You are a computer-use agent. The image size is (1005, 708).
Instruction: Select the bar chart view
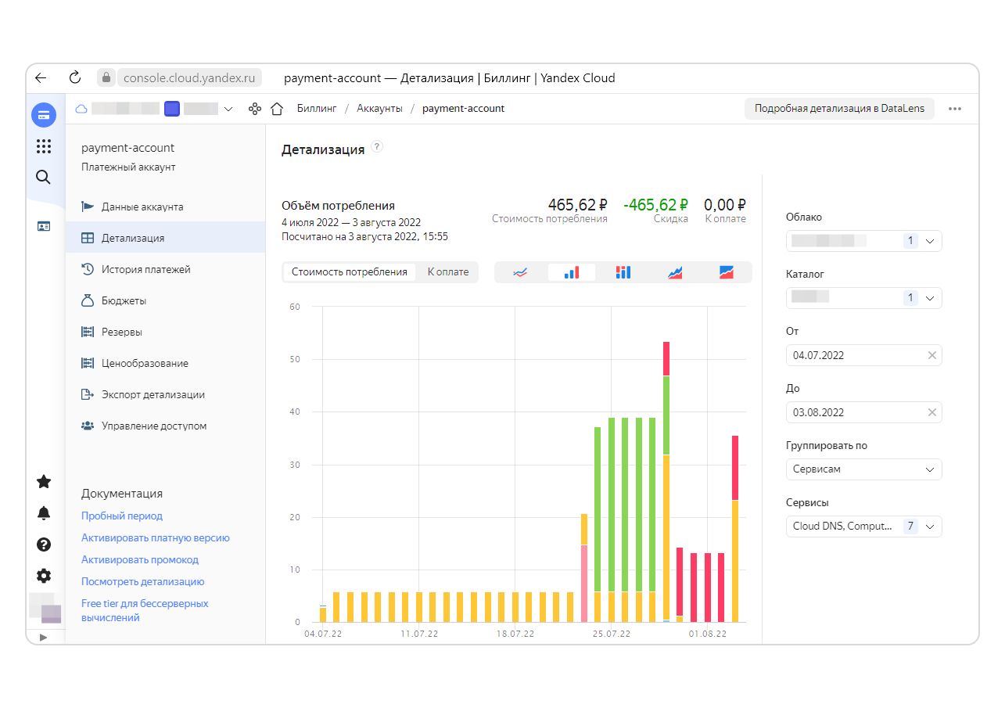pos(572,272)
